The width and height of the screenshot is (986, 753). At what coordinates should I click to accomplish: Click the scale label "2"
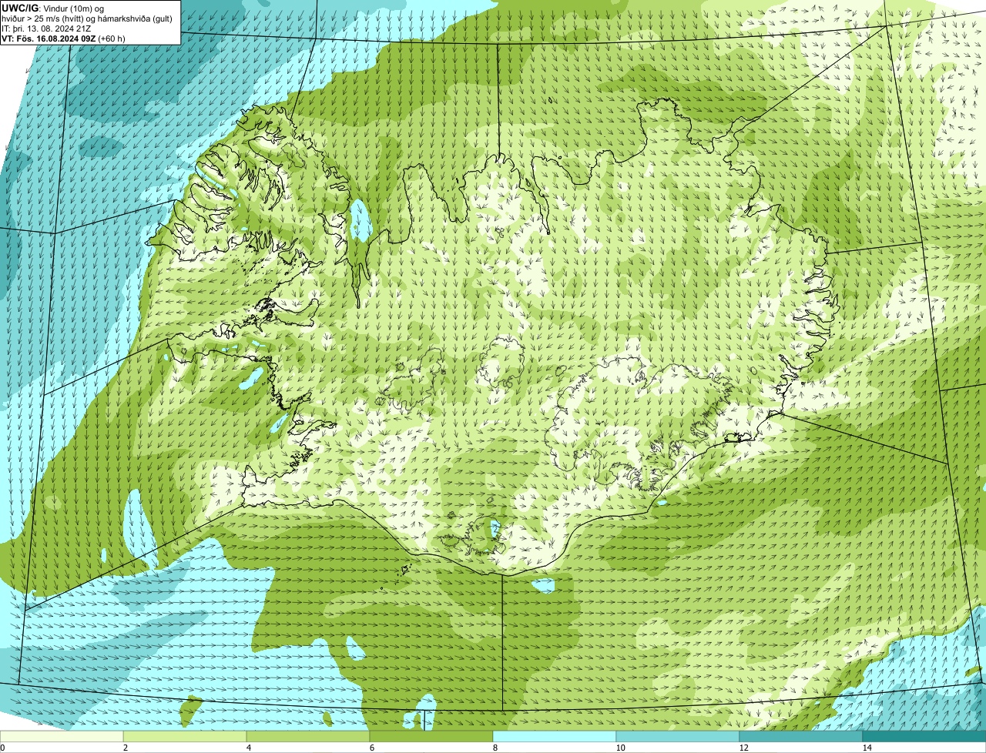click(x=125, y=748)
